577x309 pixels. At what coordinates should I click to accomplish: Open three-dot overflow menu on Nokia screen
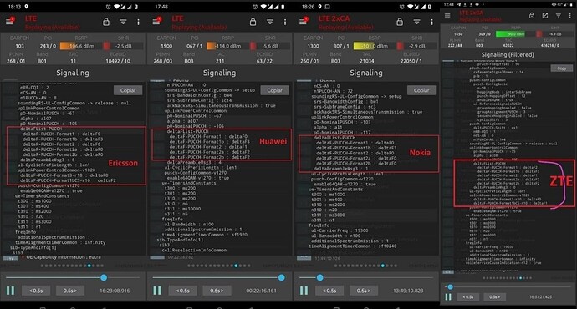431,22
